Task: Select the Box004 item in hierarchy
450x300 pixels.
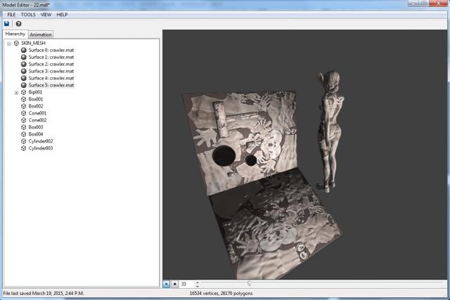Action: [x=36, y=134]
